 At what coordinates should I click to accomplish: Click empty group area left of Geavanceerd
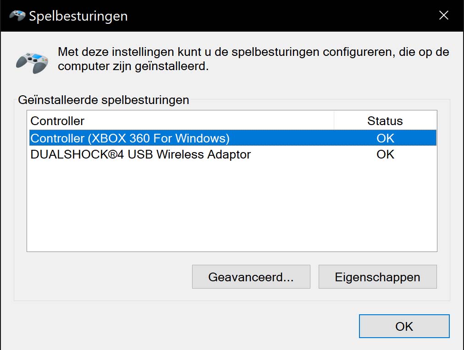point(104,277)
